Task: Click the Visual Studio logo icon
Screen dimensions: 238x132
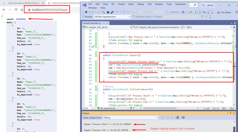Action: 84,5
